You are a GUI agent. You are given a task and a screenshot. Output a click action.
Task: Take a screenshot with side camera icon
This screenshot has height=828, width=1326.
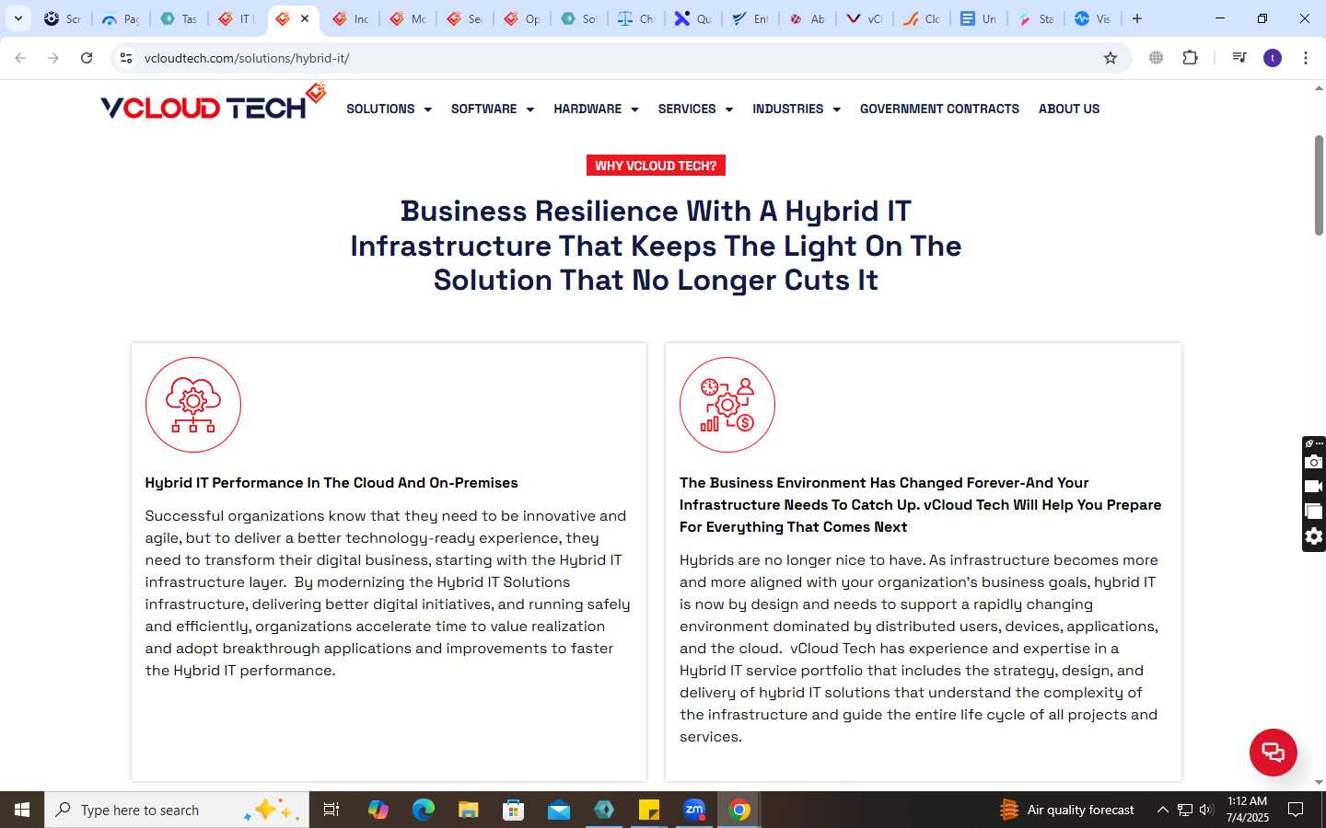point(1314,462)
